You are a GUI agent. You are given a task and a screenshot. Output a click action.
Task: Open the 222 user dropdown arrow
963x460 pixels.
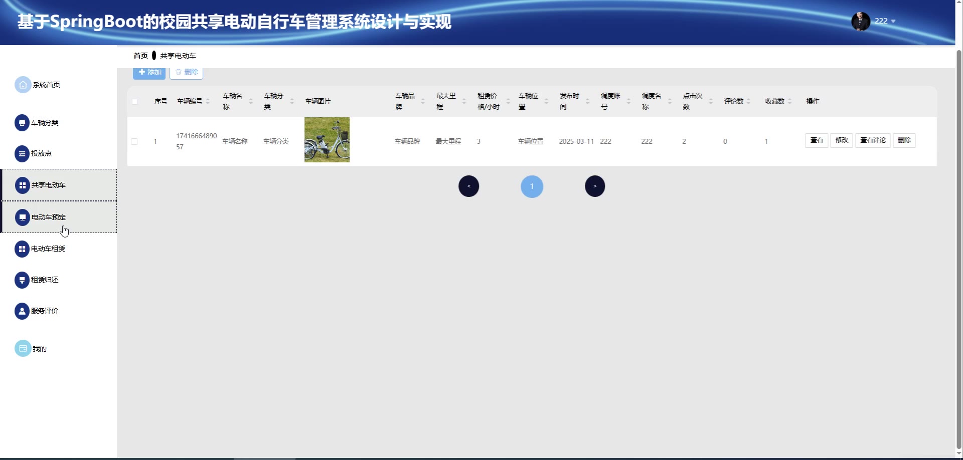[893, 21]
